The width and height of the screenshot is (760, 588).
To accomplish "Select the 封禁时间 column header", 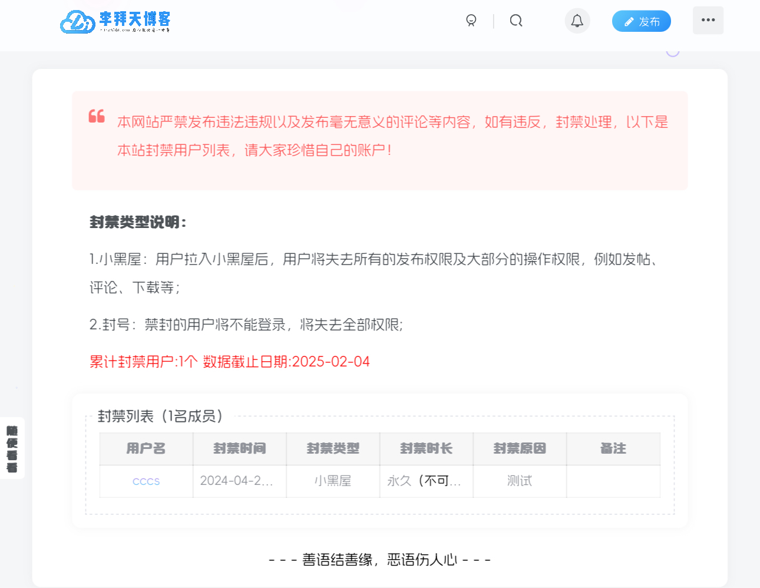I will point(240,449).
